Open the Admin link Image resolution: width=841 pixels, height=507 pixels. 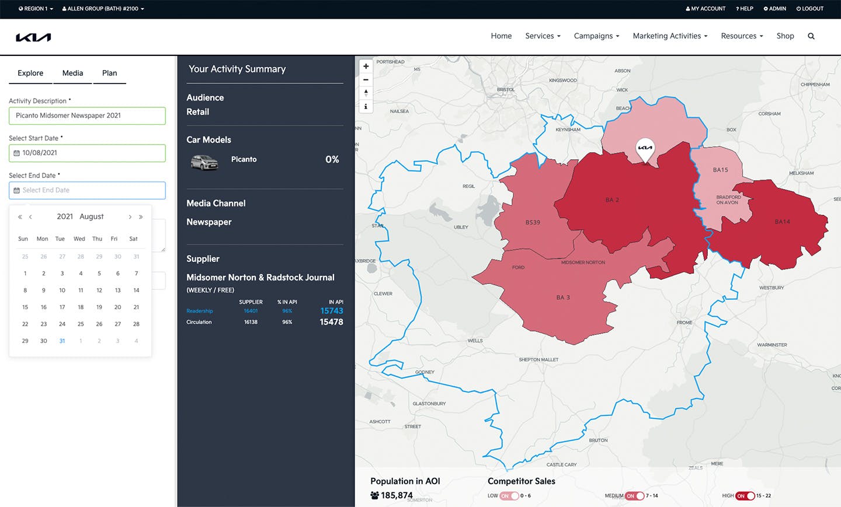pyautogui.click(x=774, y=9)
